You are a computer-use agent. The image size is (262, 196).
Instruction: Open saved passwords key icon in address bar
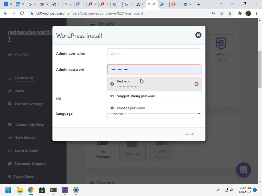213,13
